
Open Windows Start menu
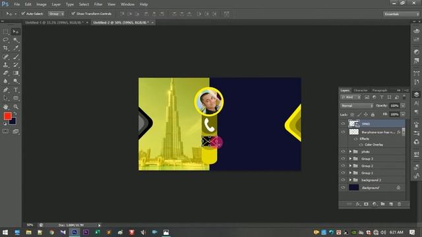click(x=5, y=232)
